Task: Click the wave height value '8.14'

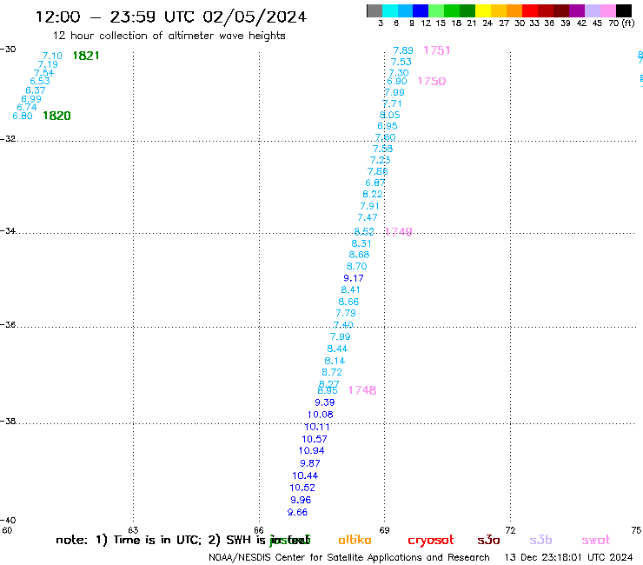Action: 335,361
